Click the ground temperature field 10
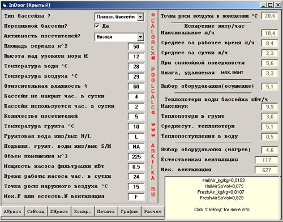 tap(136, 127)
